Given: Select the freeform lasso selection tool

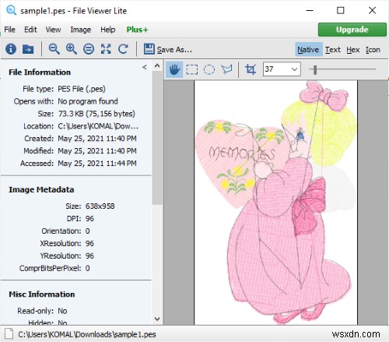Looking at the screenshot, I should tap(226, 69).
